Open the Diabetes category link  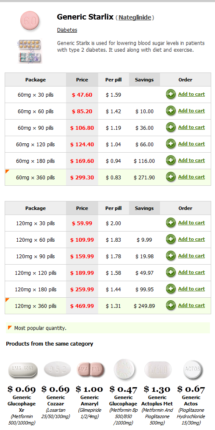67,30
